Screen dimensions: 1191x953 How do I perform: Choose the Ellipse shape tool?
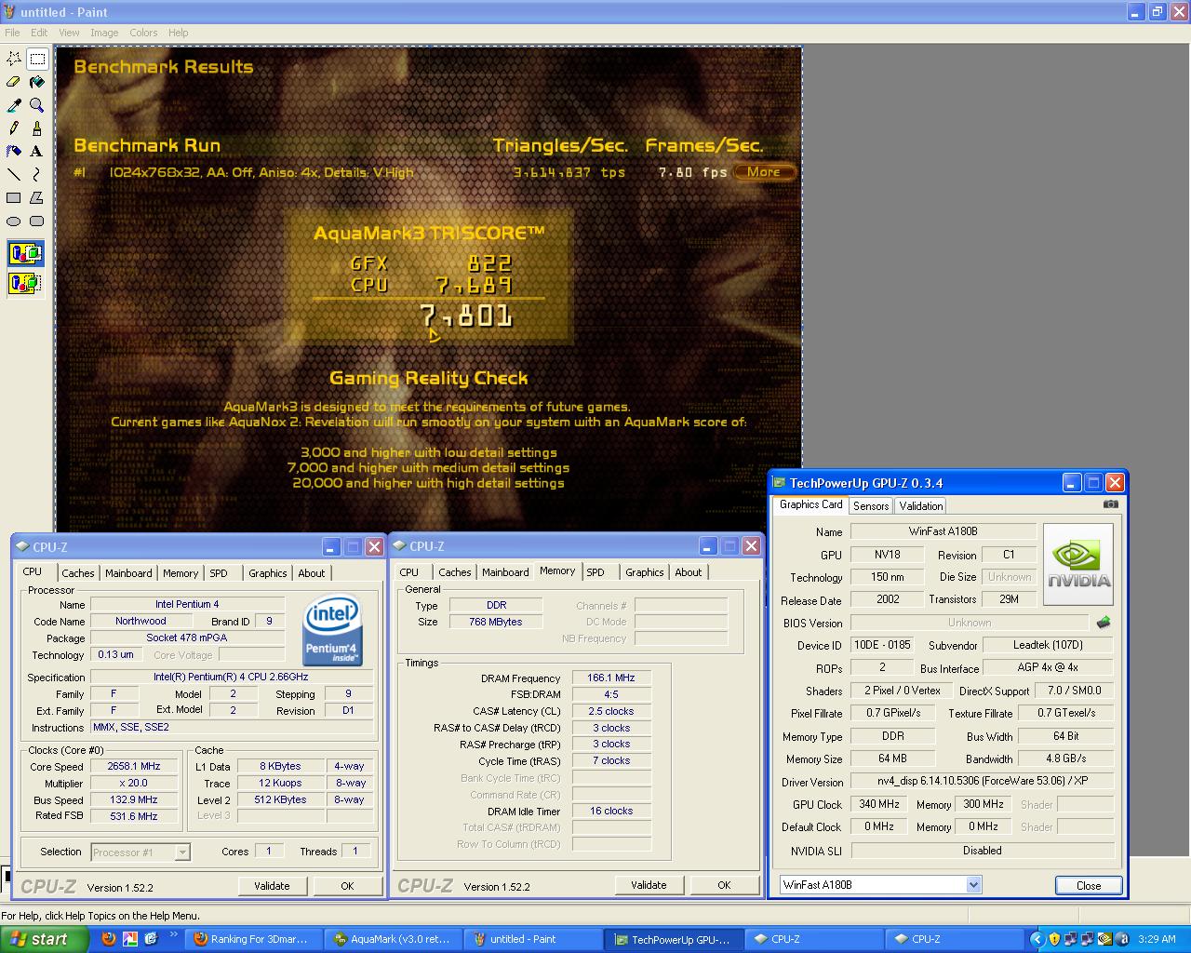tap(14, 221)
